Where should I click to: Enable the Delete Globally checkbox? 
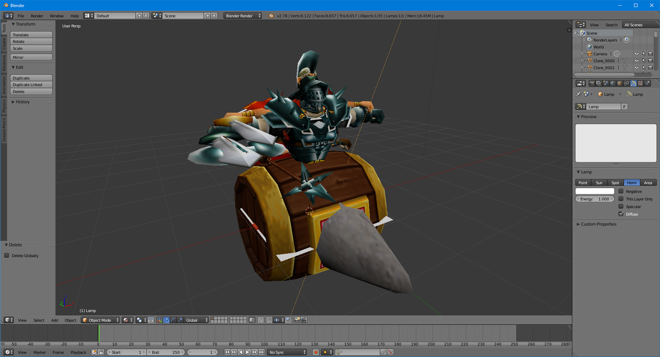tap(7, 255)
